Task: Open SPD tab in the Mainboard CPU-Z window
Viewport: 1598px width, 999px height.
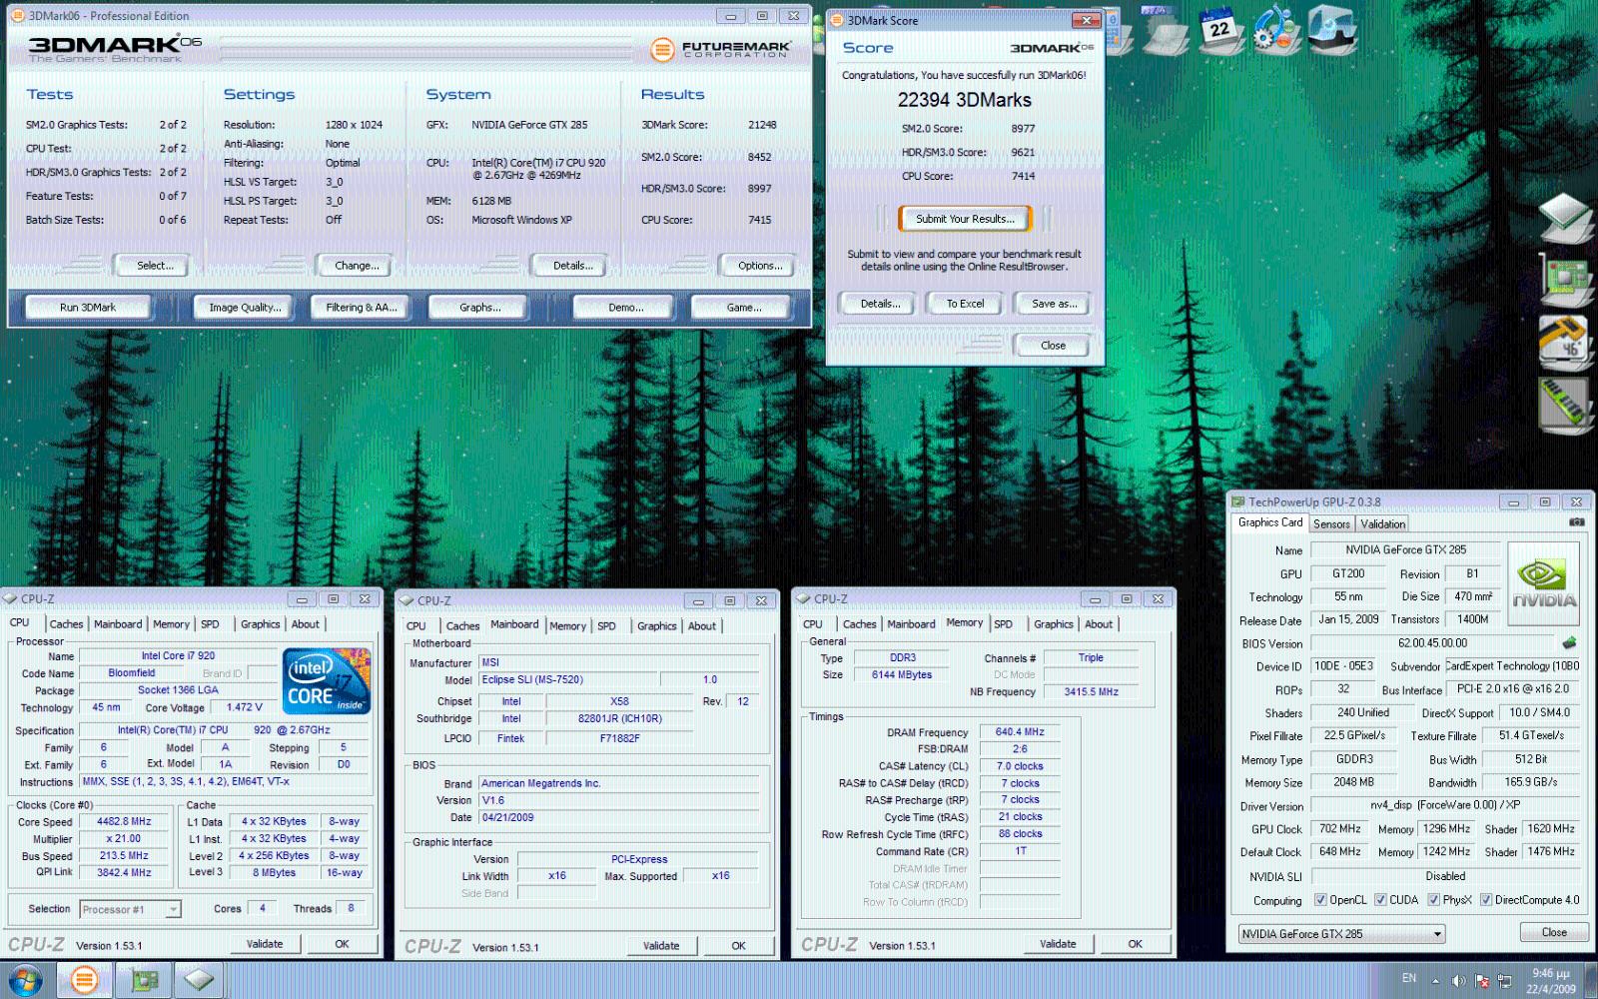Action: [606, 625]
